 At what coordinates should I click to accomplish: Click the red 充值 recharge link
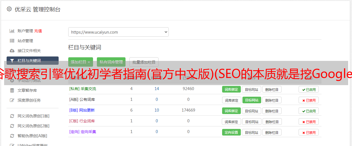pos(38,31)
